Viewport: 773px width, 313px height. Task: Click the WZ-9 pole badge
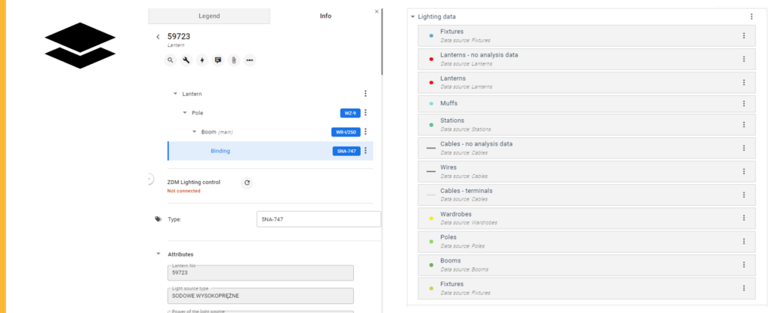point(349,113)
